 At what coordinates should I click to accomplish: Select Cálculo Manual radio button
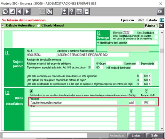pyautogui.click(x=38, y=25)
